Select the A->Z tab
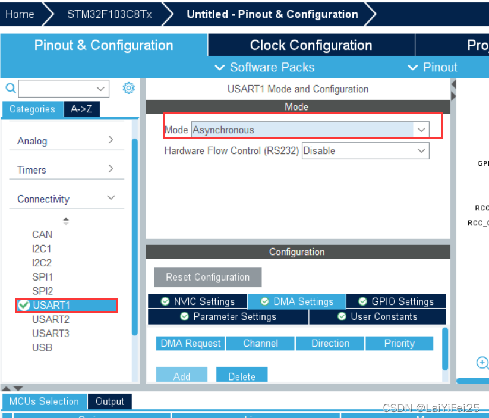 [x=81, y=109]
